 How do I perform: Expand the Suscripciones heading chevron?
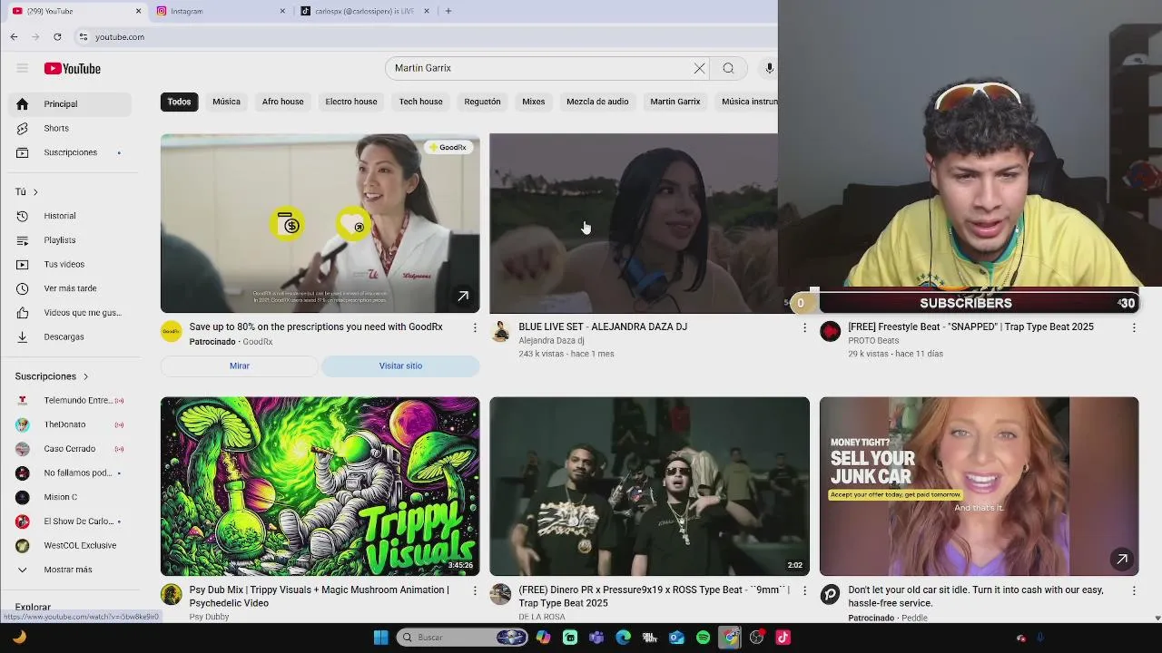click(x=86, y=376)
